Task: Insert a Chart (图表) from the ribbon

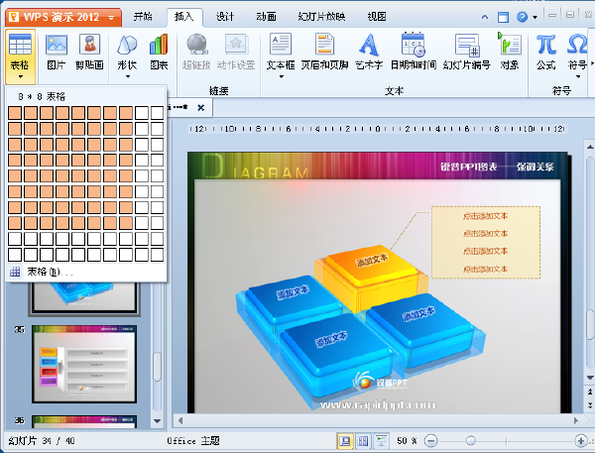Action: 159,51
